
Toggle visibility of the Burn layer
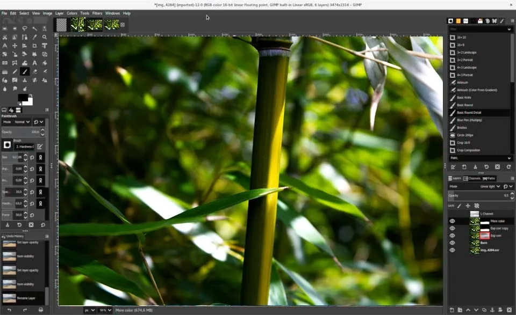[x=452, y=243]
